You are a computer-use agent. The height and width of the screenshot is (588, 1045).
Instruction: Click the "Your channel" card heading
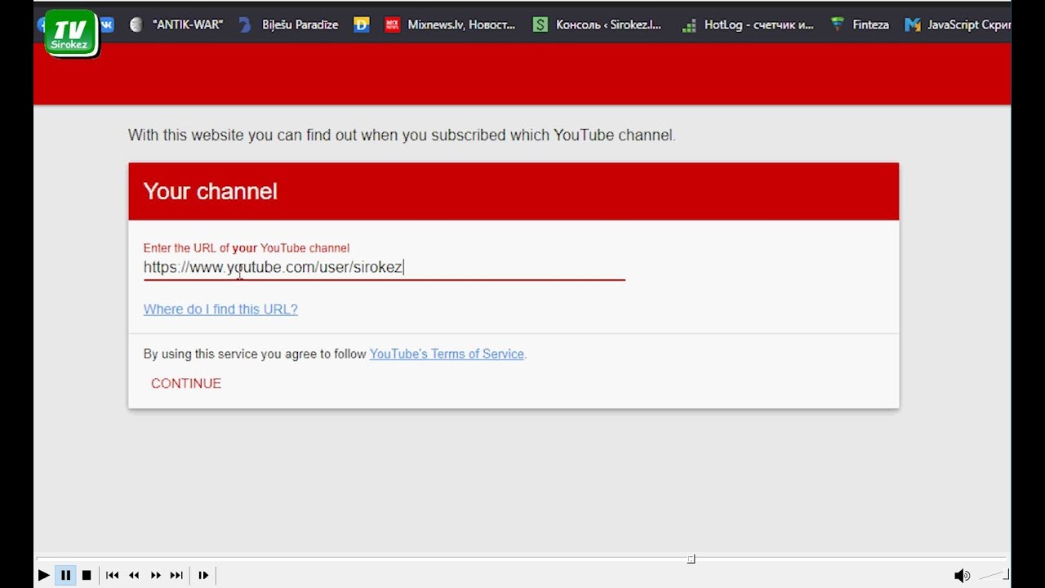pyautogui.click(x=211, y=191)
